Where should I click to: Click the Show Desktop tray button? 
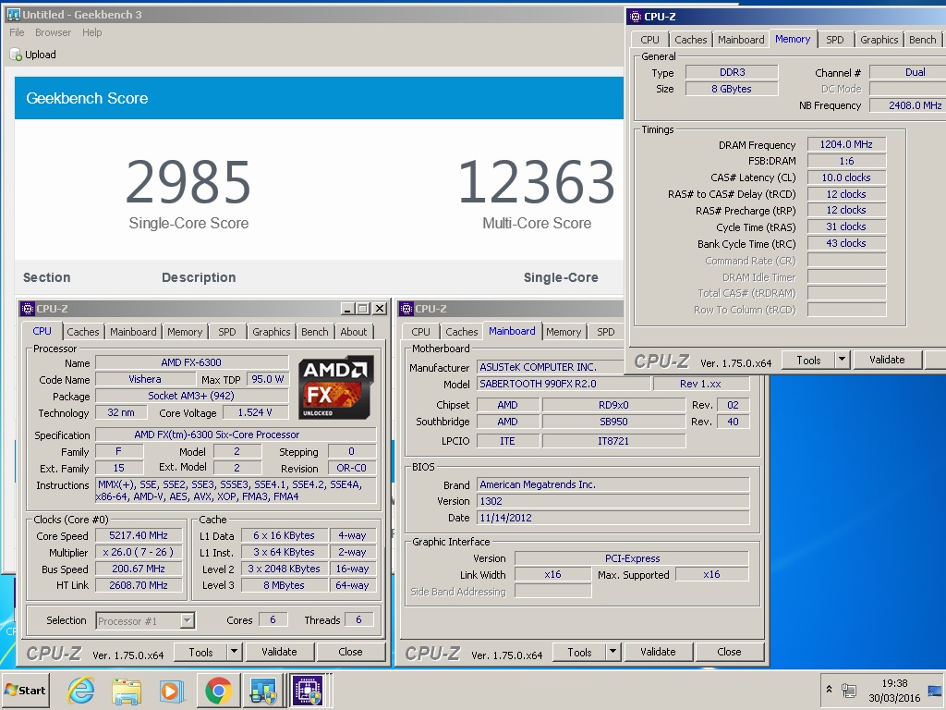[935, 690]
